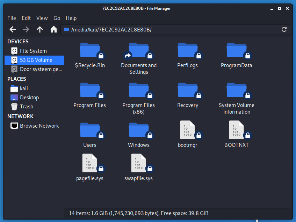Select File System in the Devices list
Image resolution: width=296 pixels, height=222 pixels.
pos(33,51)
